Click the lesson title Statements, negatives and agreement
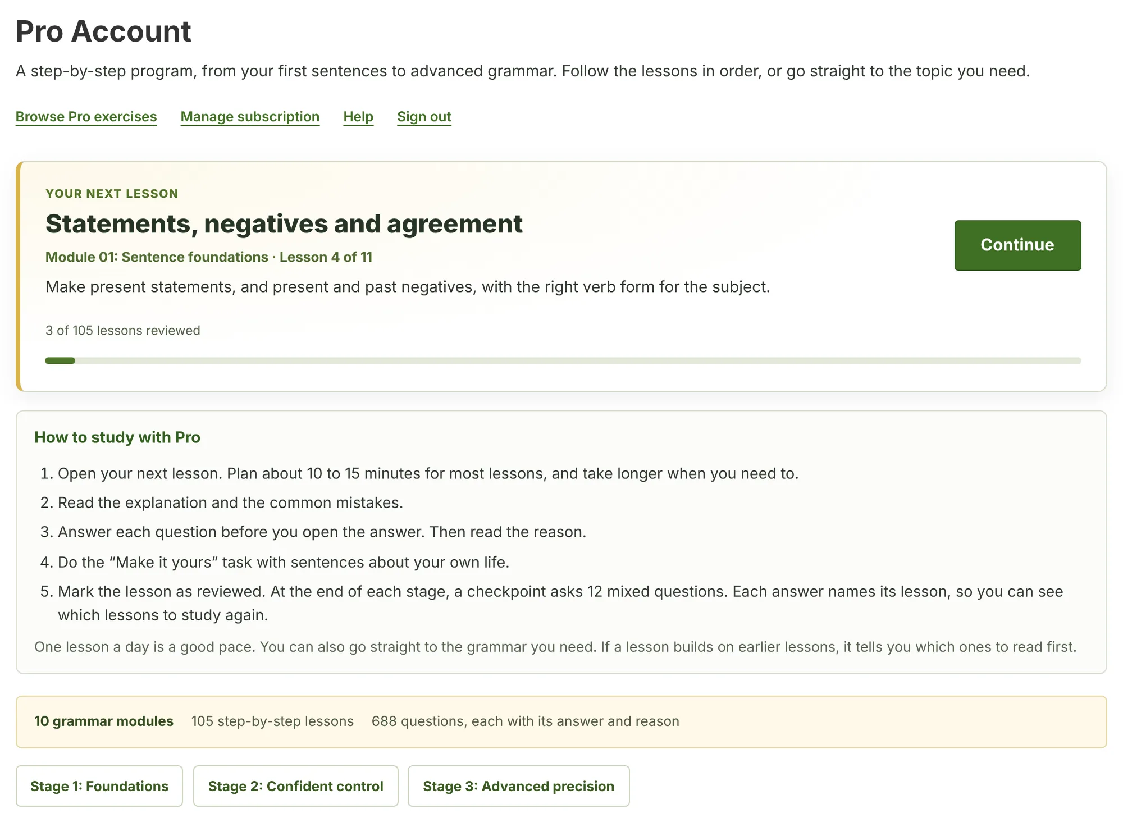The height and width of the screenshot is (836, 1123). (x=284, y=224)
